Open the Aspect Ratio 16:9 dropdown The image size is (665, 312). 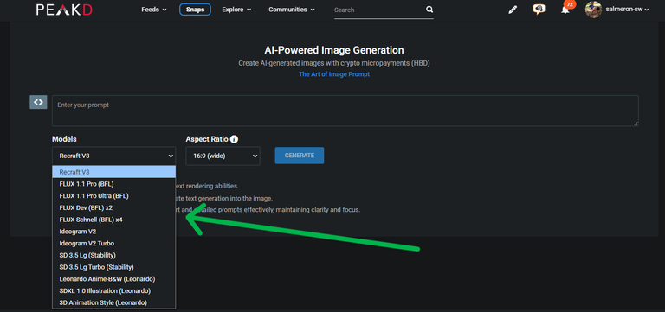tap(223, 156)
